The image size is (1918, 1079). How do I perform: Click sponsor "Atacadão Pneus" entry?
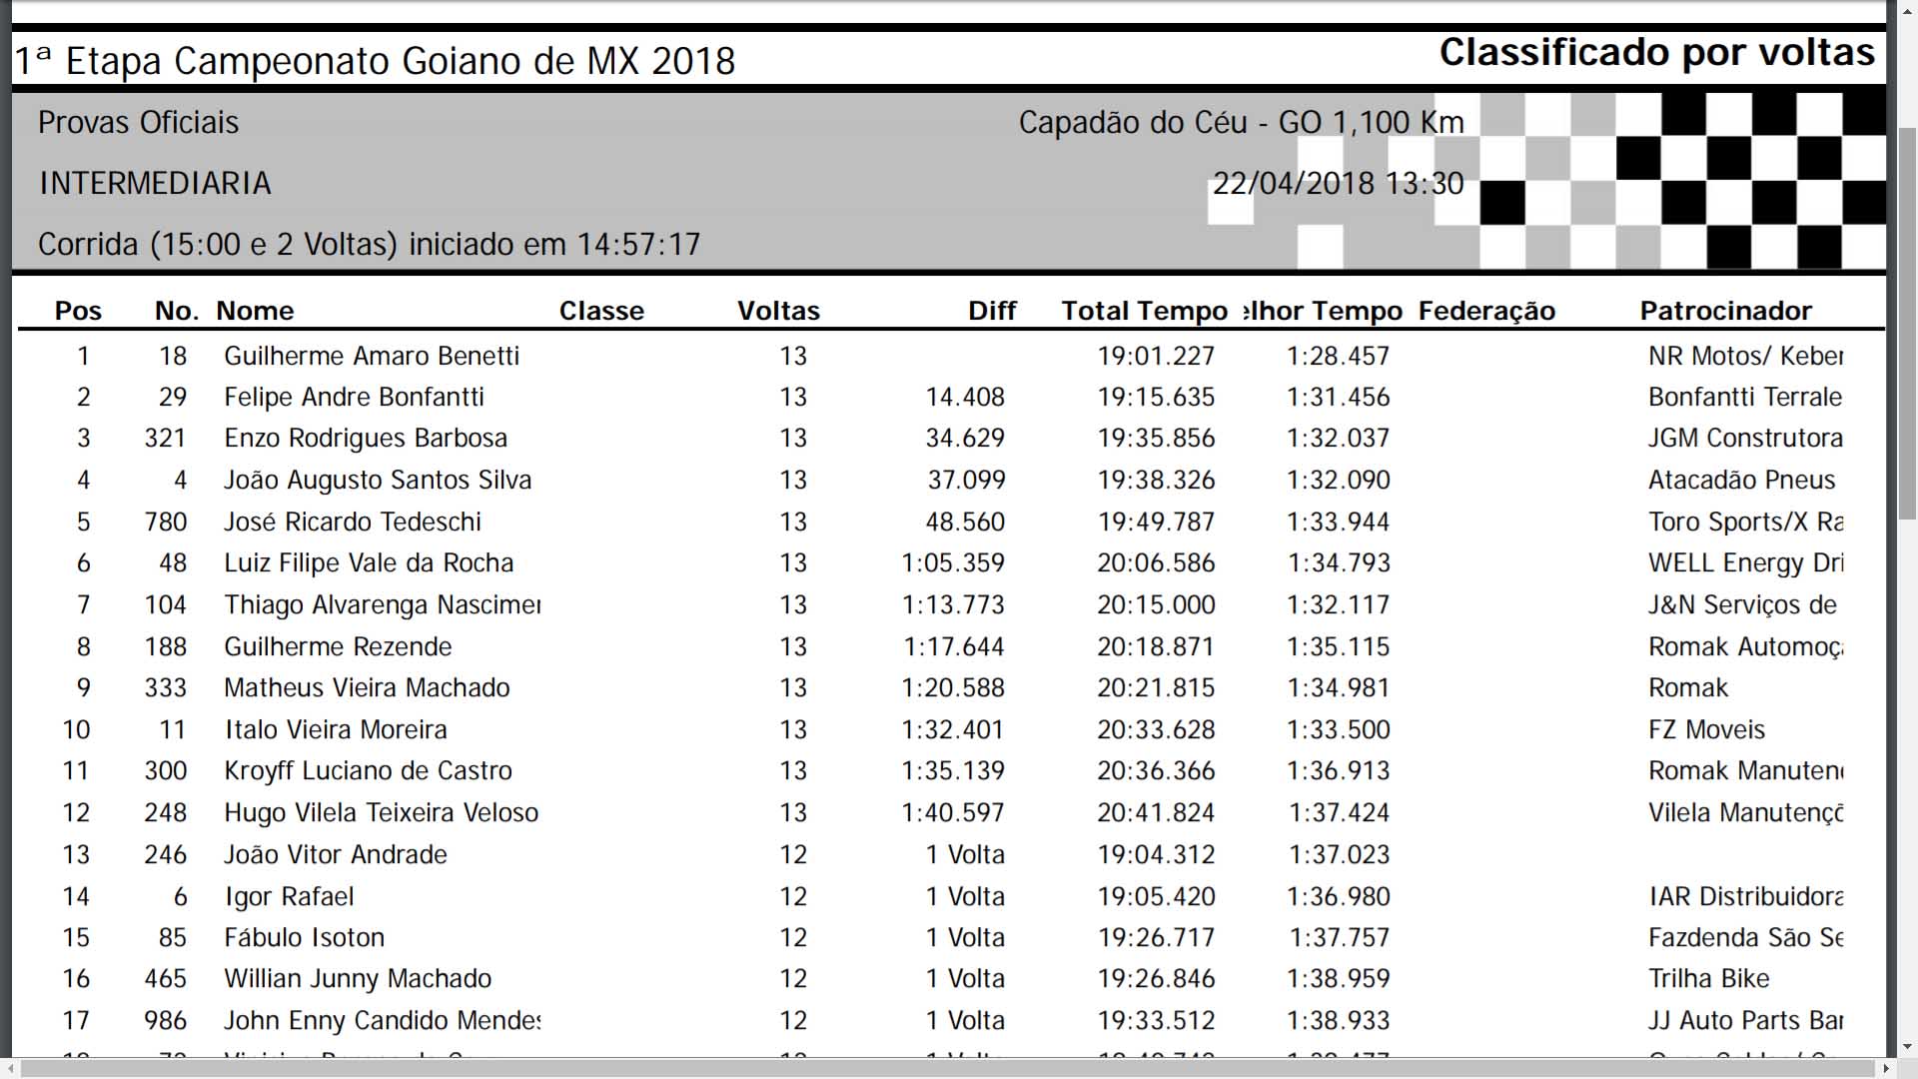tap(1741, 480)
